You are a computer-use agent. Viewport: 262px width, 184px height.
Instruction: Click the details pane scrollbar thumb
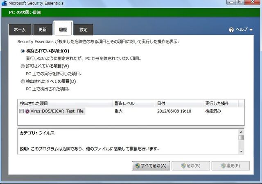[x=241, y=138]
